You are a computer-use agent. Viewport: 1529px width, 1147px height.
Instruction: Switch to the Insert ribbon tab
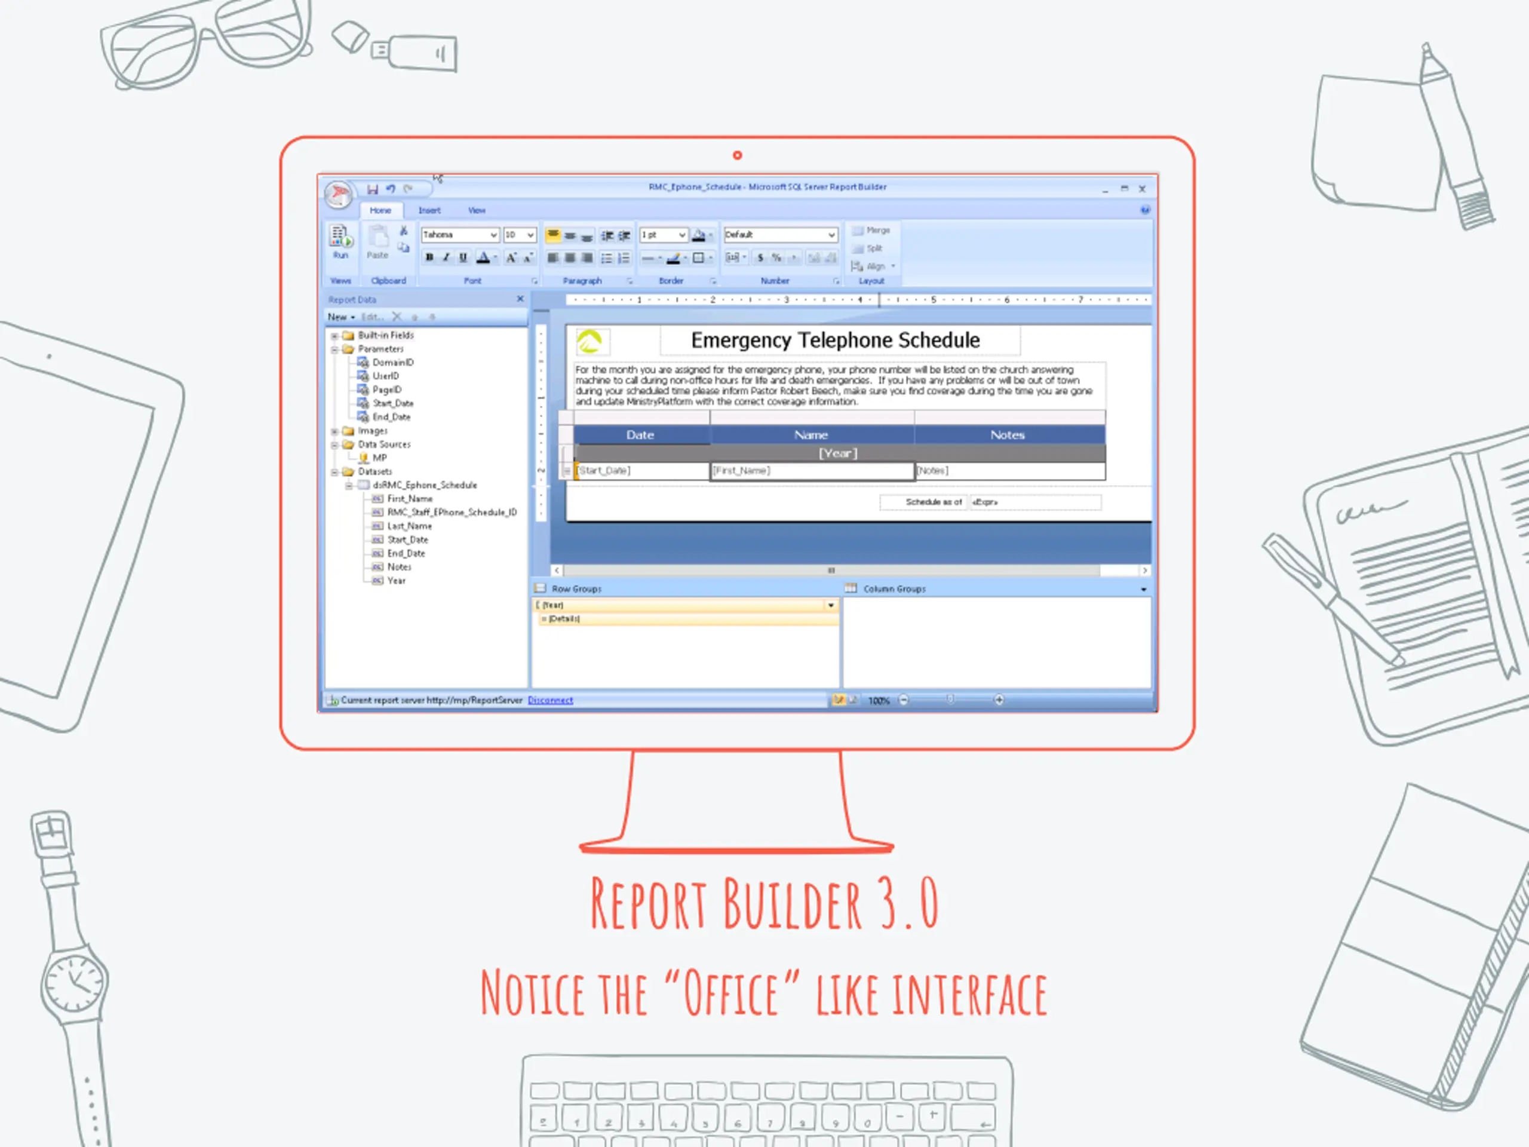(x=429, y=210)
